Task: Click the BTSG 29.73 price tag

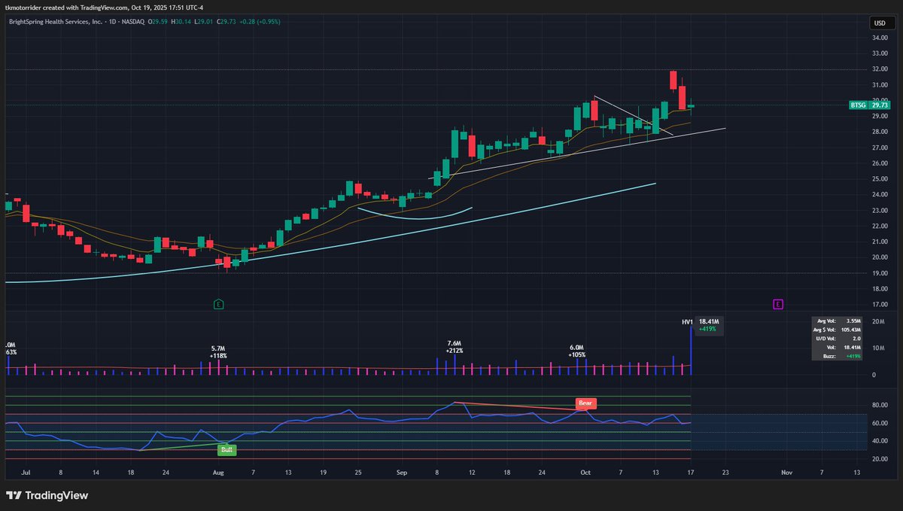Action: click(870, 105)
